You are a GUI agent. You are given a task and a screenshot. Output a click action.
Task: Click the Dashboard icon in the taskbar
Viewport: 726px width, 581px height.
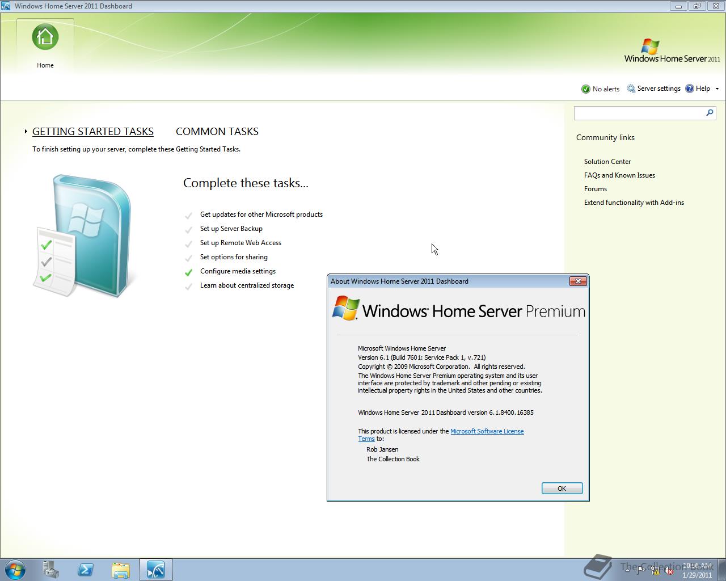(155, 569)
